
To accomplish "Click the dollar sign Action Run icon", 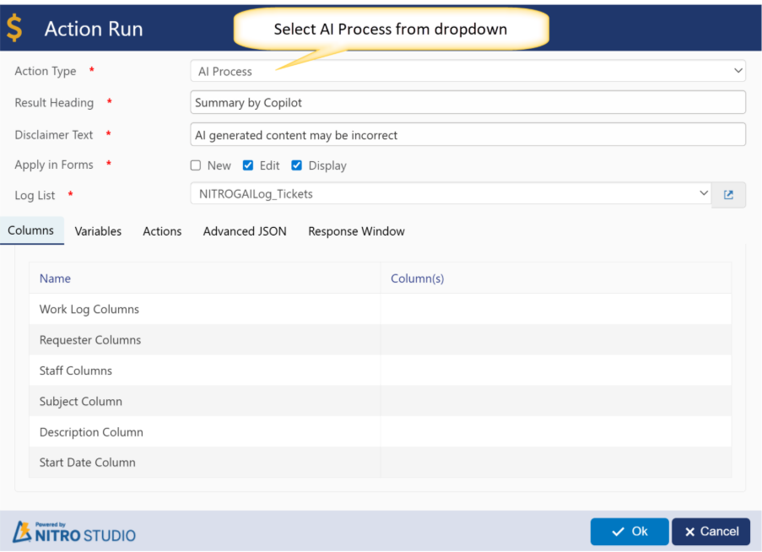I will point(14,28).
